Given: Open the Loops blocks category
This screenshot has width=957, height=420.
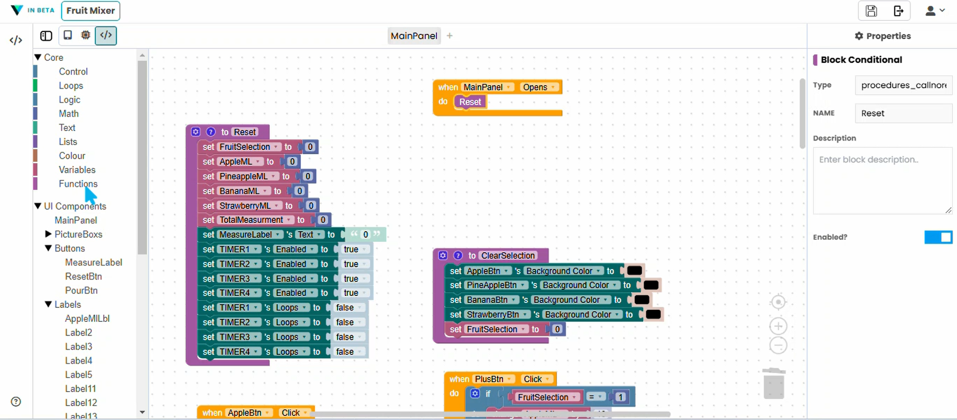Looking at the screenshot, I should (x=71, y=85).
